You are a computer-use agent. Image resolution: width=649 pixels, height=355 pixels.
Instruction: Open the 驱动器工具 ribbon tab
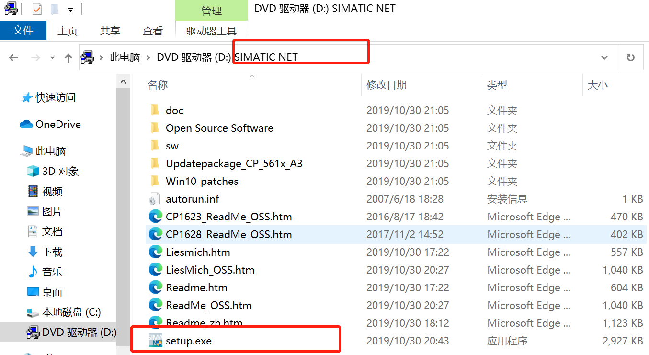click(x=212, y=31)
